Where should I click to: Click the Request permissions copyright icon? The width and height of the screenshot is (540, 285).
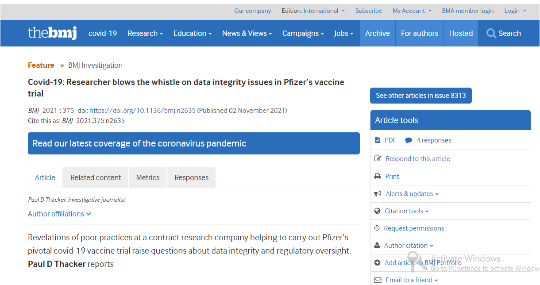click(377, 228)
